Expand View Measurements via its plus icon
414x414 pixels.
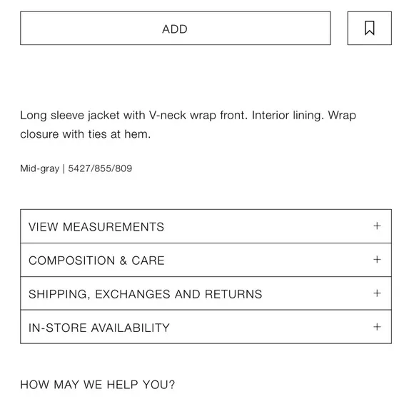[377, 226]
